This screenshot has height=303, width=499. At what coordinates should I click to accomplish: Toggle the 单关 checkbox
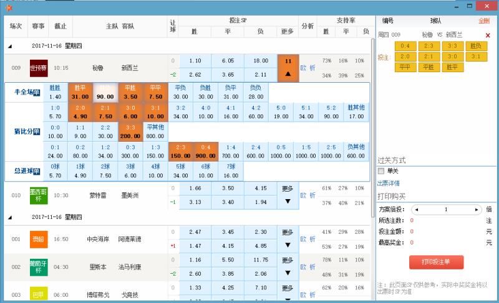coord(381,171)
